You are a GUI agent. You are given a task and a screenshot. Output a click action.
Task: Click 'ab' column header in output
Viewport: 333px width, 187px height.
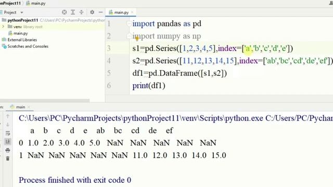(x=100, y=130)
